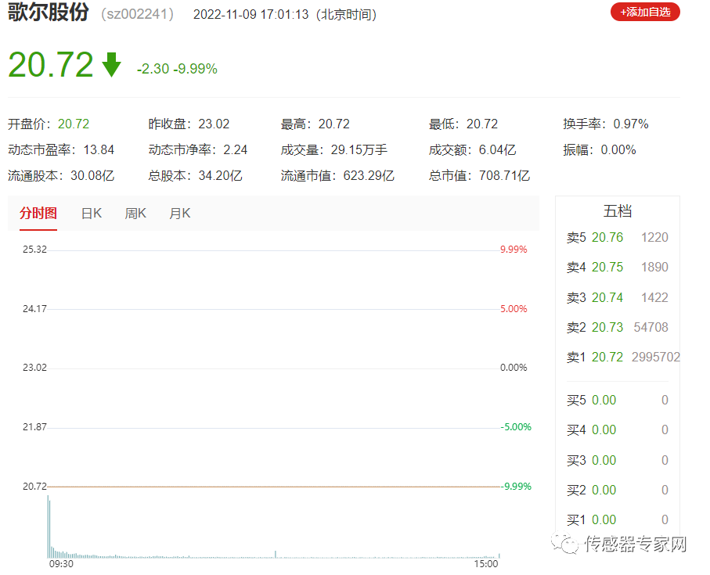Click the 流通股本 30.08亿 field
The image size is (710, 575).
[61, 175]
